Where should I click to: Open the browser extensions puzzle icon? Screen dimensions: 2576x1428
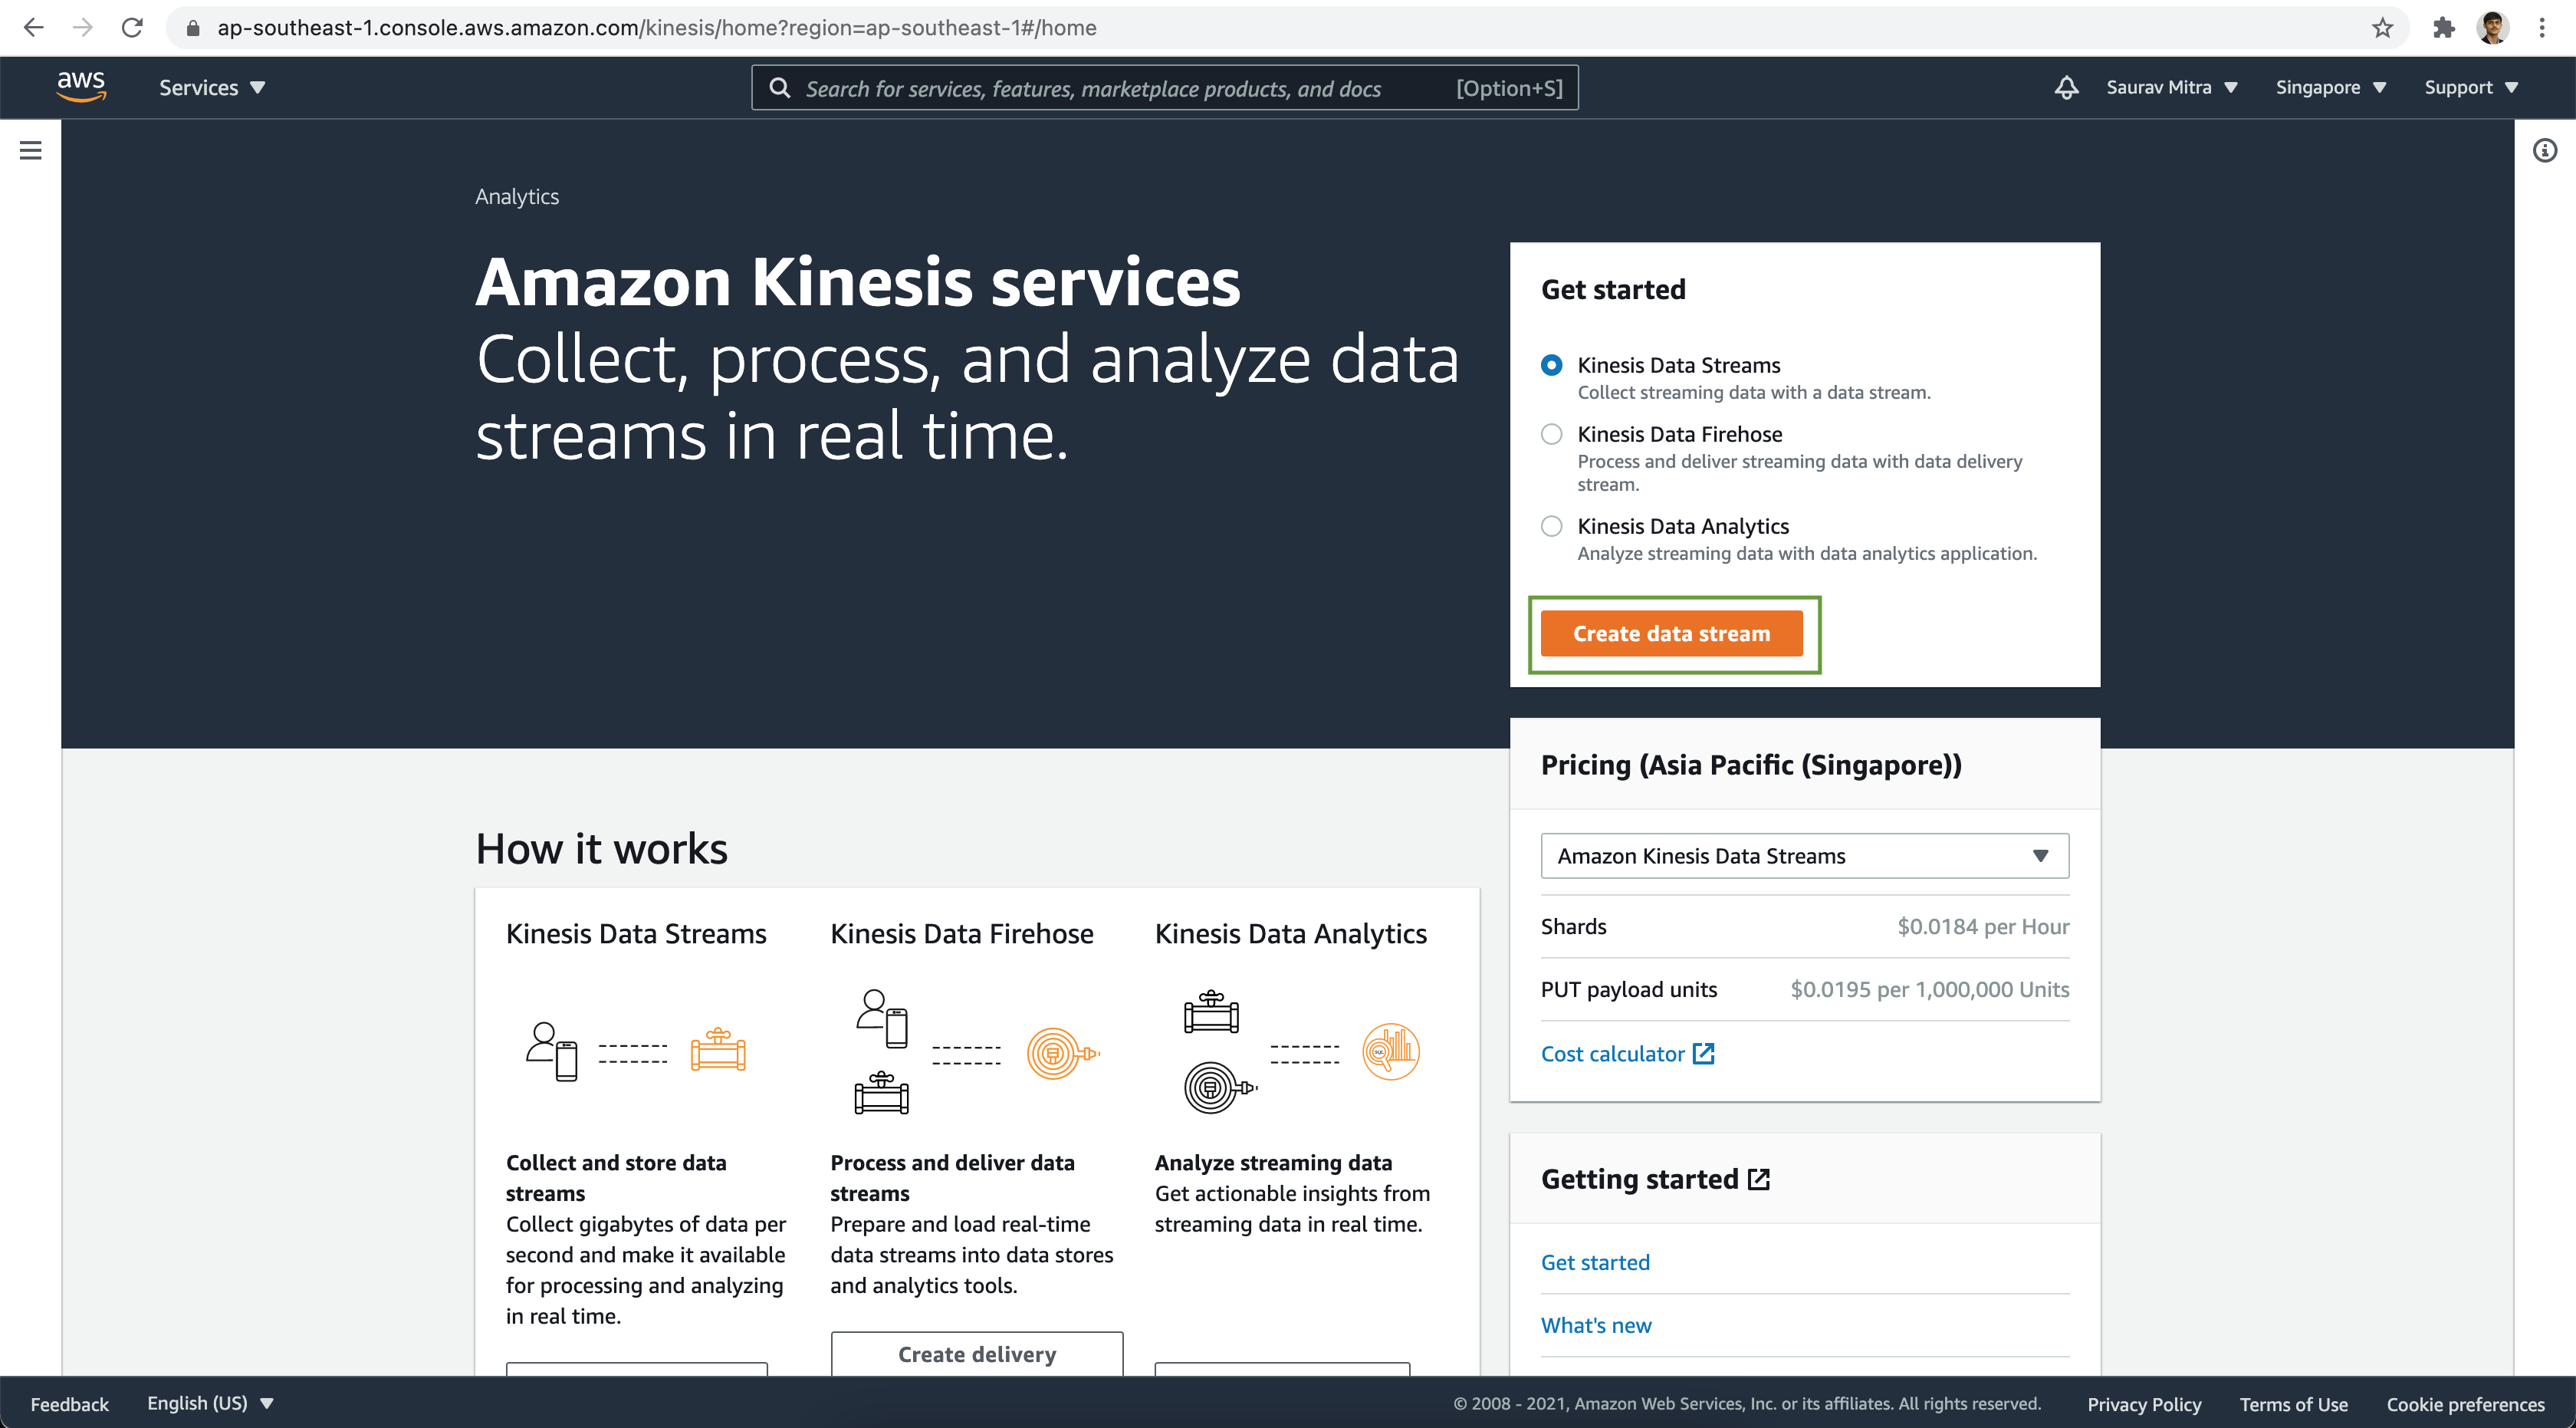(x=2443, y=27)
